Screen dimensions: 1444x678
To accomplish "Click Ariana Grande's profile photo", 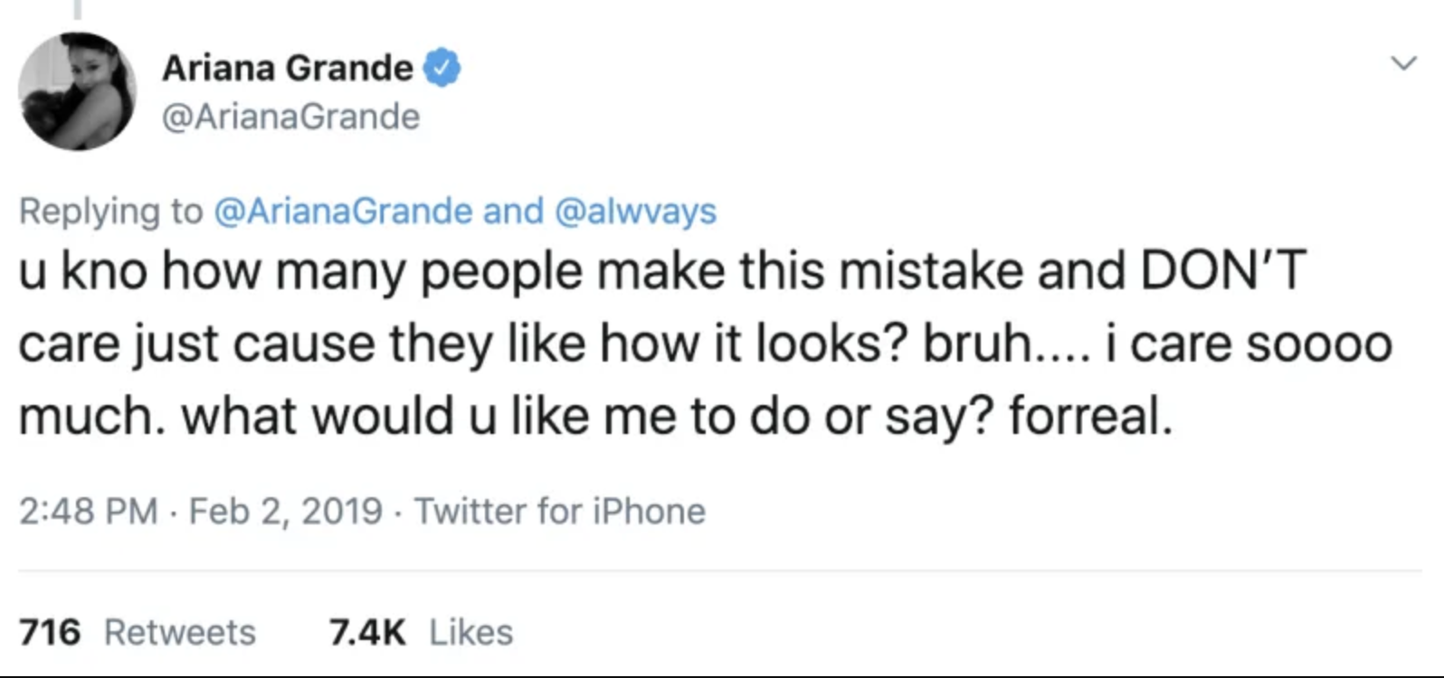I will tap(77, 88).
